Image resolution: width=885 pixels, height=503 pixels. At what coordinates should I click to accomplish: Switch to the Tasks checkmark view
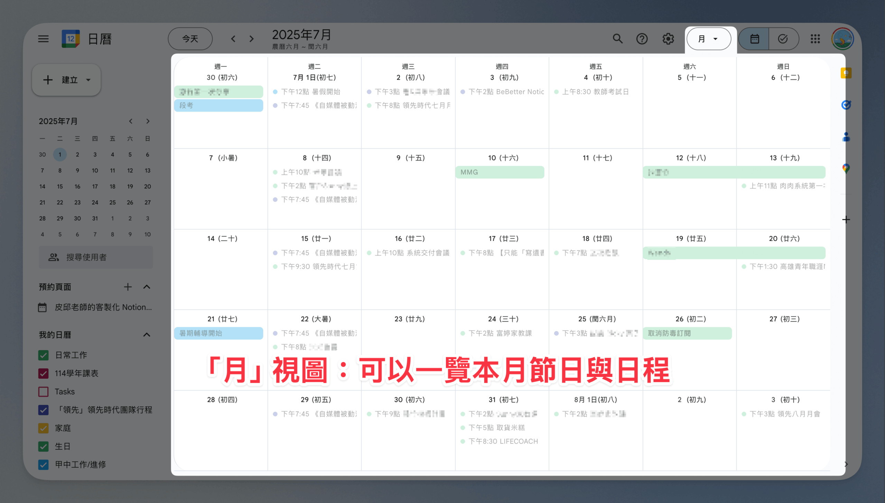pyautogui.click(x=783, y=39)
